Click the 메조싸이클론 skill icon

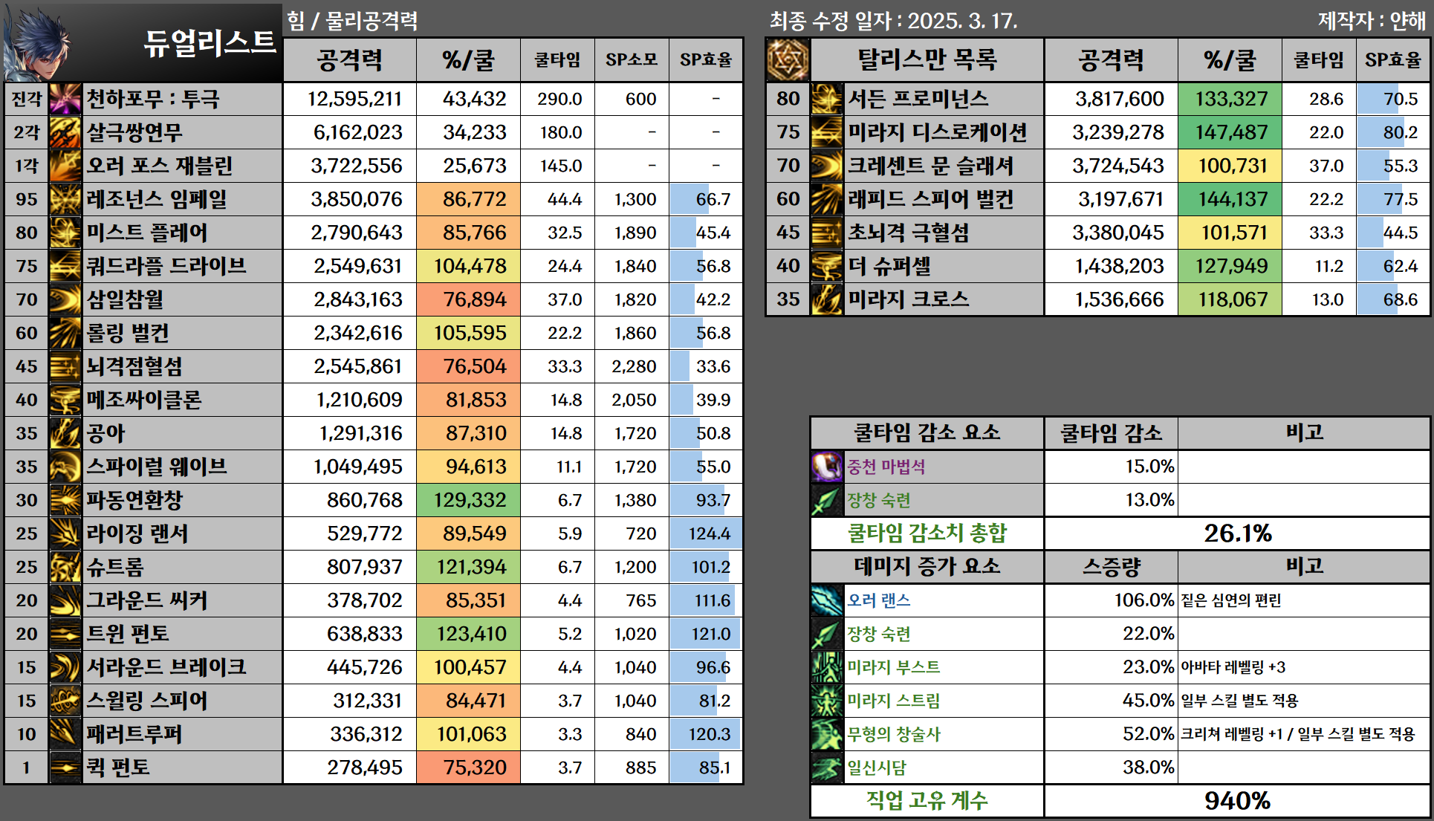click(x=65, y=400)
